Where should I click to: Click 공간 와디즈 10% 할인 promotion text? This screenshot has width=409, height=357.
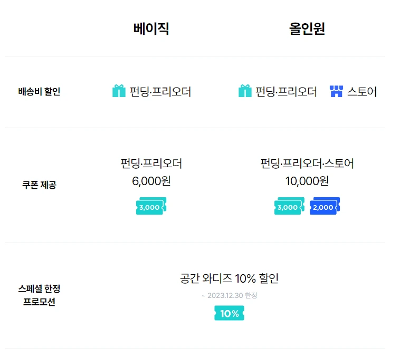coord(229,278)
